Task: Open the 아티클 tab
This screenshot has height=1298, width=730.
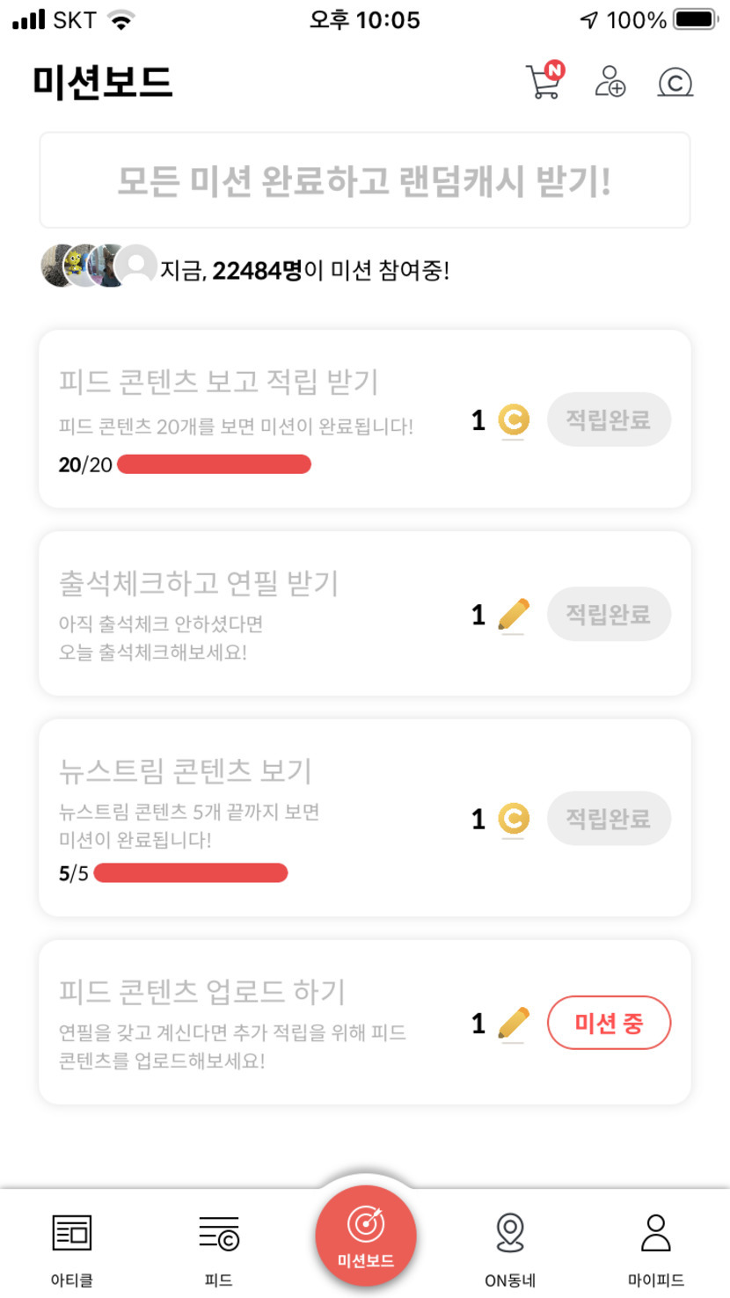Action: 72,1249
